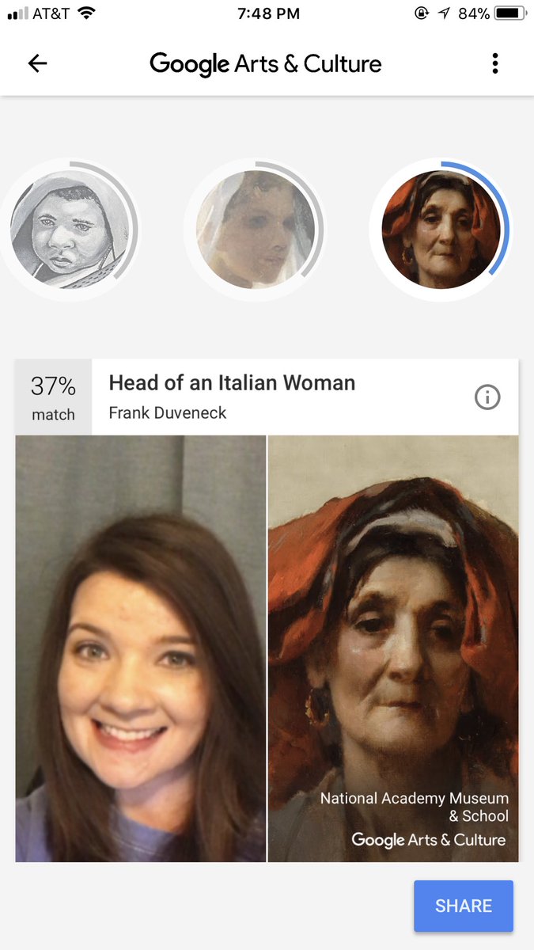
Task: Tap the rotation lock status icon
Action: (x=421, y=13)
